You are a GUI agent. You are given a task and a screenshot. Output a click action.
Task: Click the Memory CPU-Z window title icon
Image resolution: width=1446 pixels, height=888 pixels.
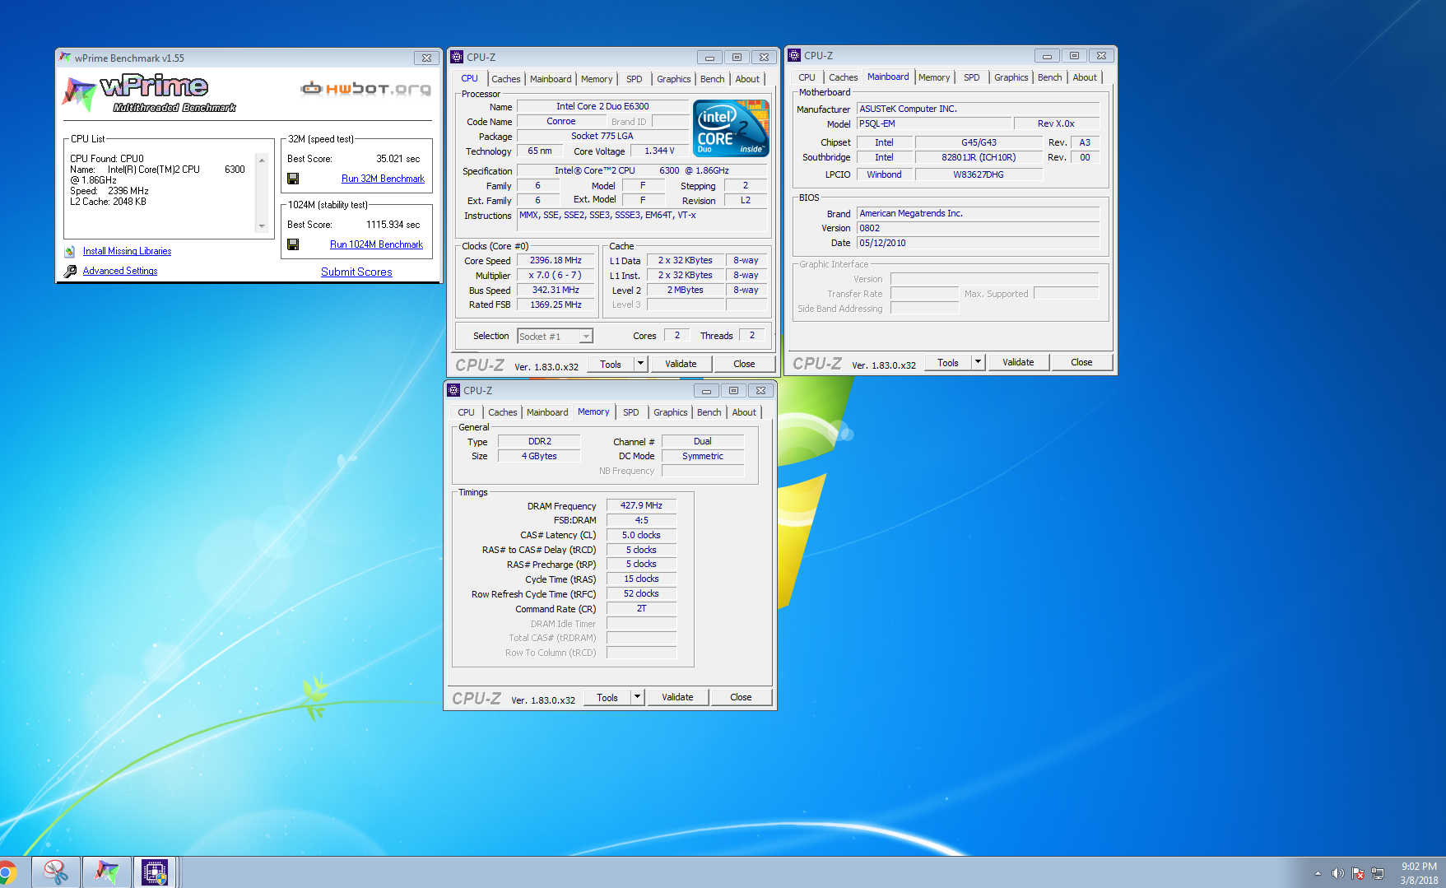click(x=453, y=390)
